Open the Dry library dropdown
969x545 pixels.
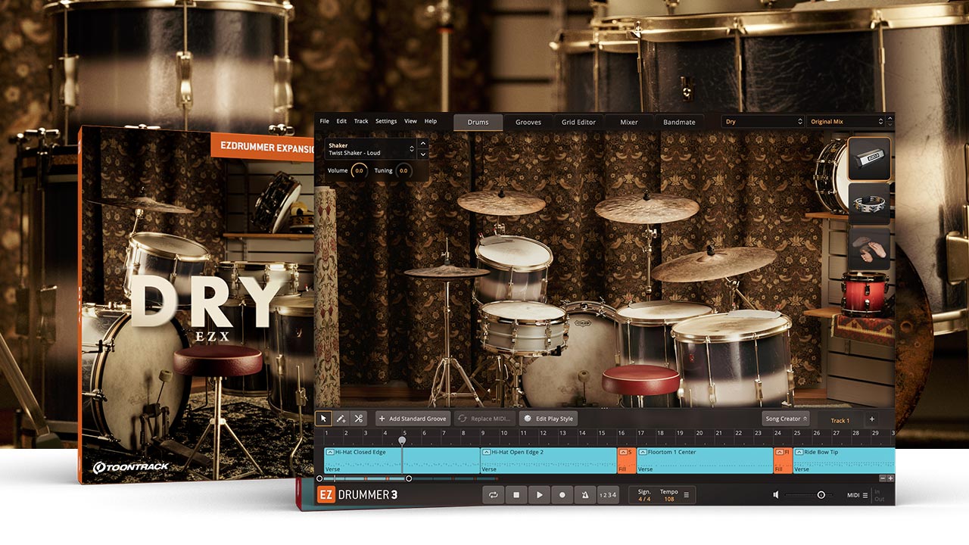point(763,122)
